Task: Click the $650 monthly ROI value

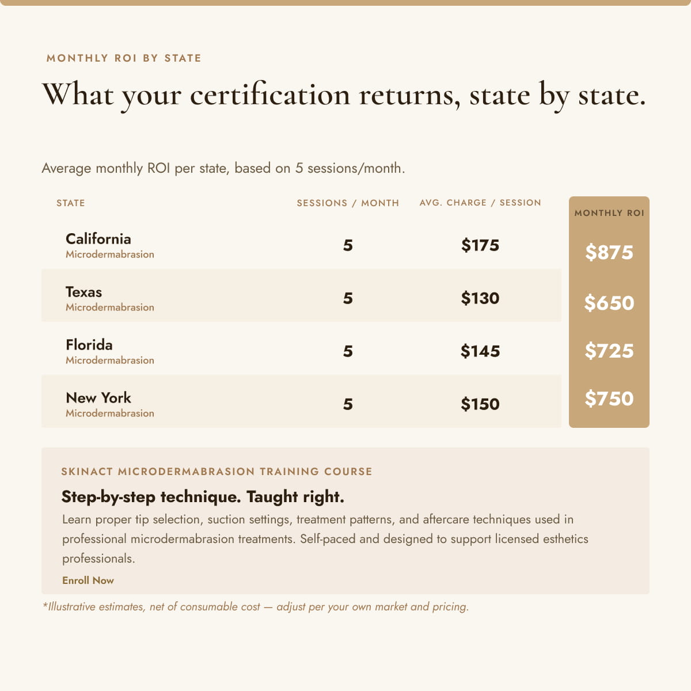Action: [609, 303]
